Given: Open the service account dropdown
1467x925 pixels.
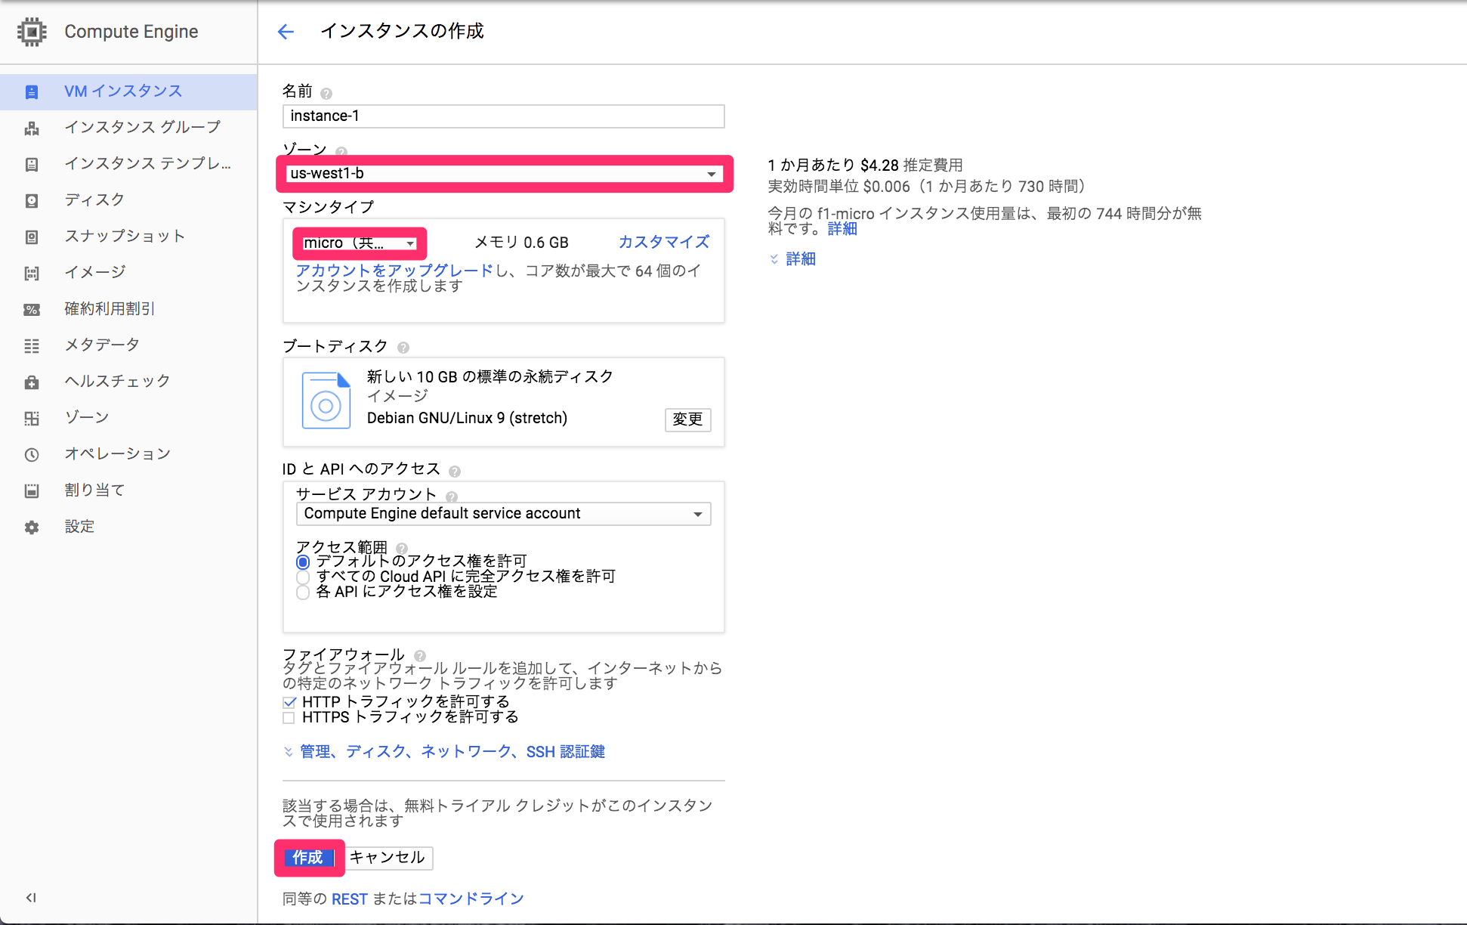Looking at the screenshot, I should pos(504,514).
